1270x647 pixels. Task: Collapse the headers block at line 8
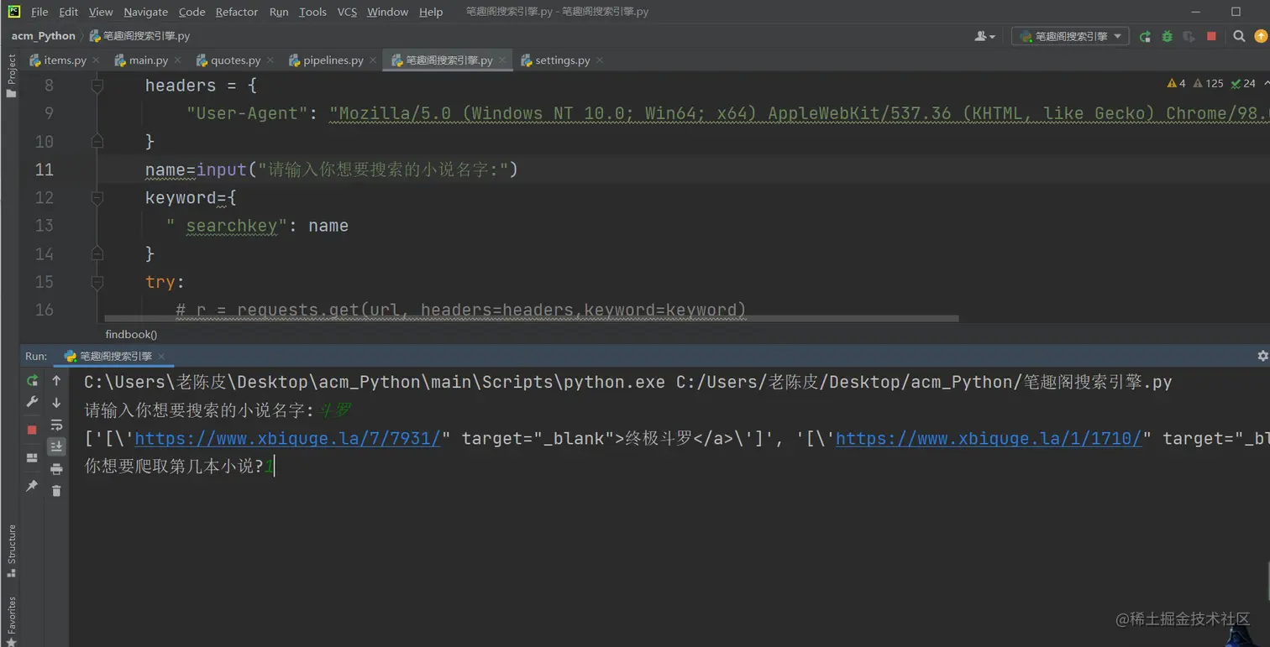[x=97, y=86]
